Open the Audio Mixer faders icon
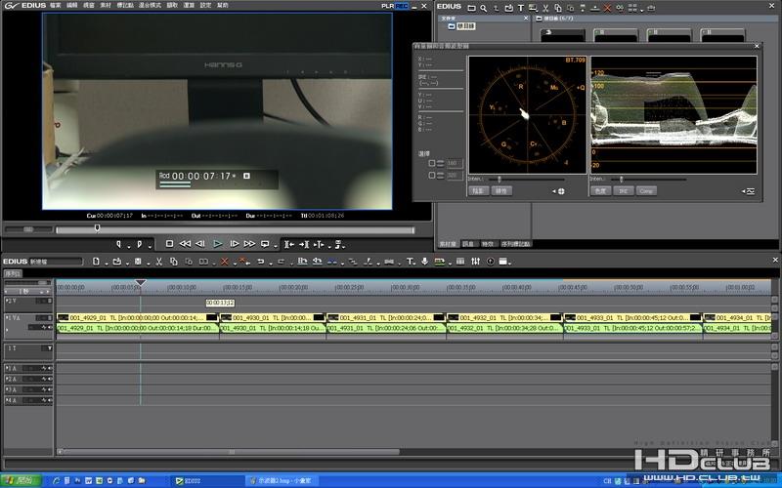The height and width of the screenshot is (488, 782). [475, 262]
